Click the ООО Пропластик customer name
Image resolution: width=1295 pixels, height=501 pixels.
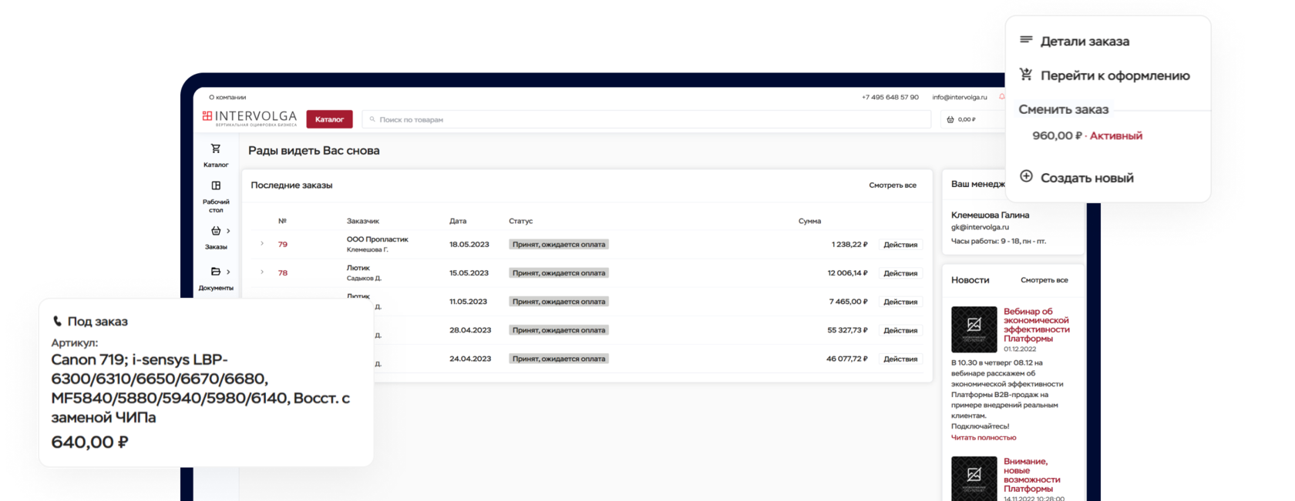coord(378,239)
